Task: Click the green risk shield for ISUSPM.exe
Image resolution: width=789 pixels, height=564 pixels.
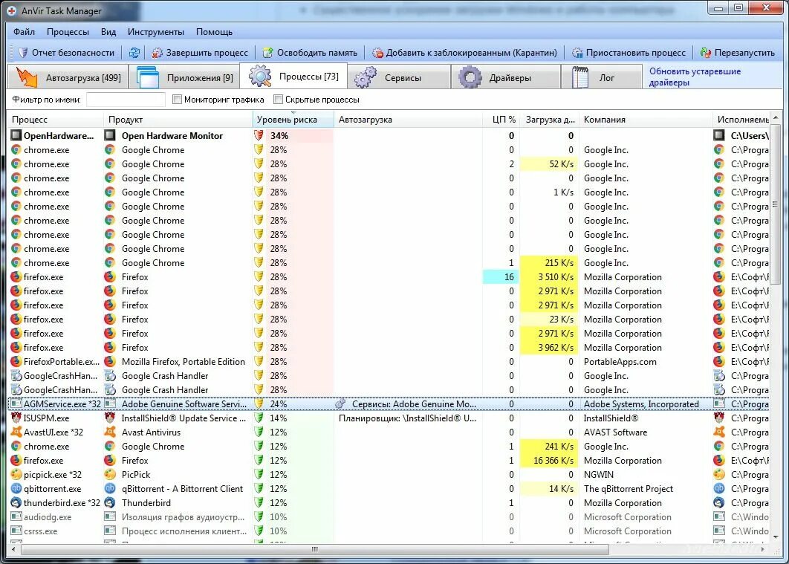Action: click(259, 418)
